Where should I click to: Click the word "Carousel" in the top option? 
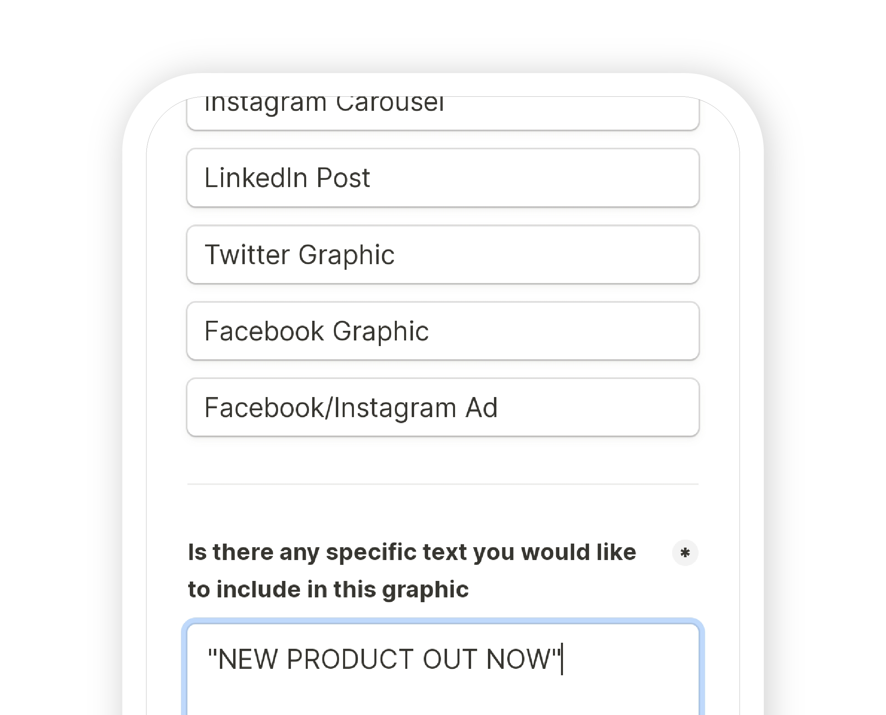point(390,104)
